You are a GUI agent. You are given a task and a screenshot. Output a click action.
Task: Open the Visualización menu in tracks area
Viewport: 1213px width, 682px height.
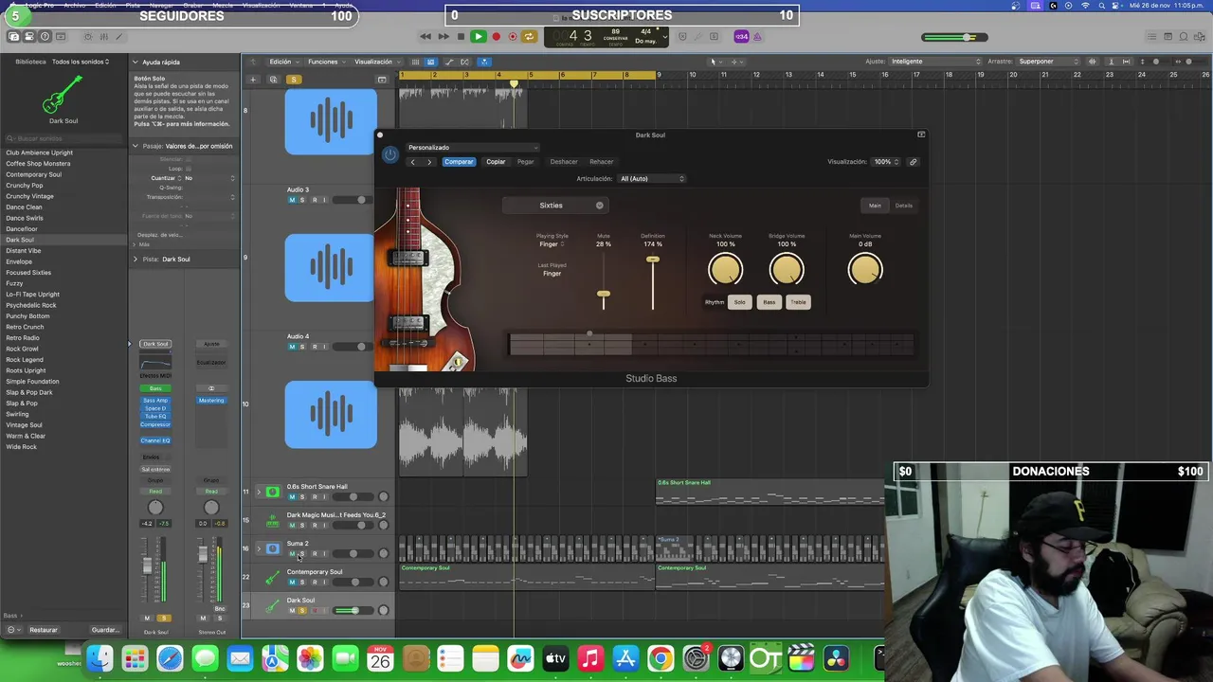coord(376,62)
